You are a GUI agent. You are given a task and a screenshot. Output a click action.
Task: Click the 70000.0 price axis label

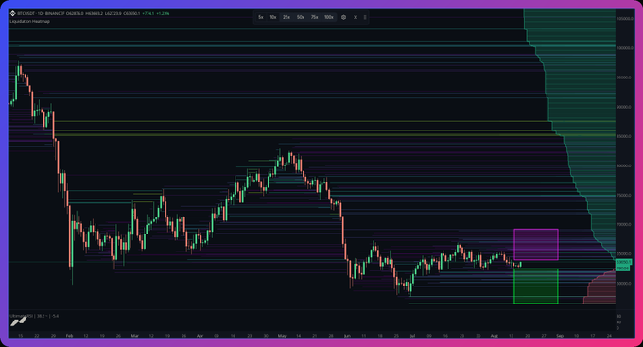click(623, 224)
